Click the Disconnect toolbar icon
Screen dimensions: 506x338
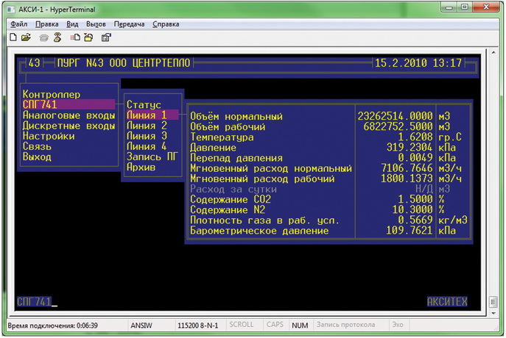tap(57, 37)
